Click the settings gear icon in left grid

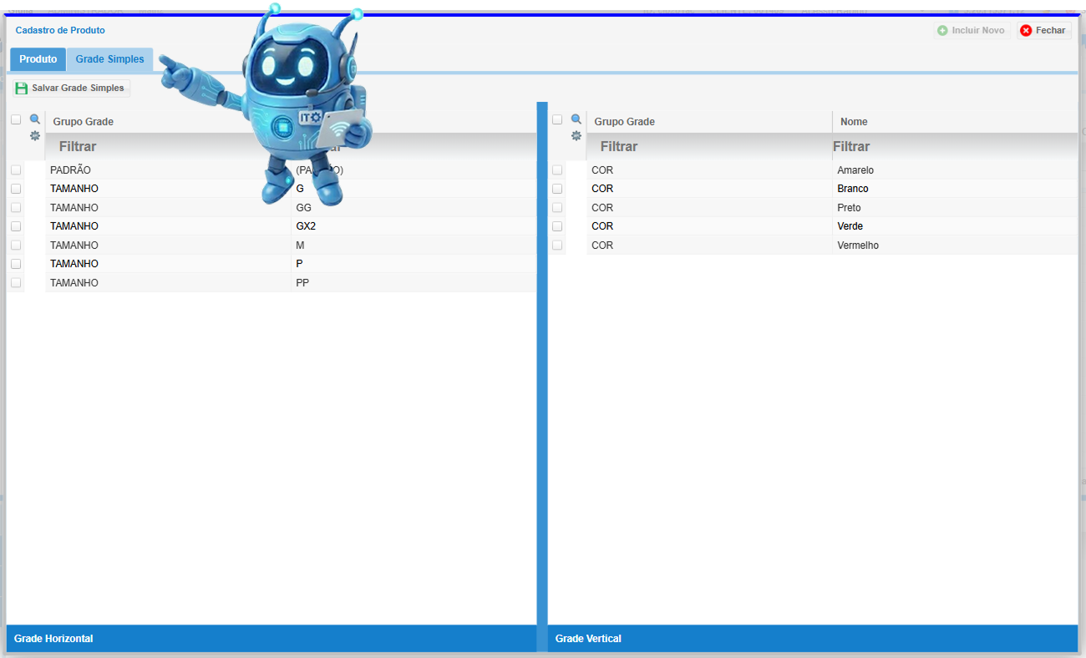pyautogui.click(x=35, y=135)
